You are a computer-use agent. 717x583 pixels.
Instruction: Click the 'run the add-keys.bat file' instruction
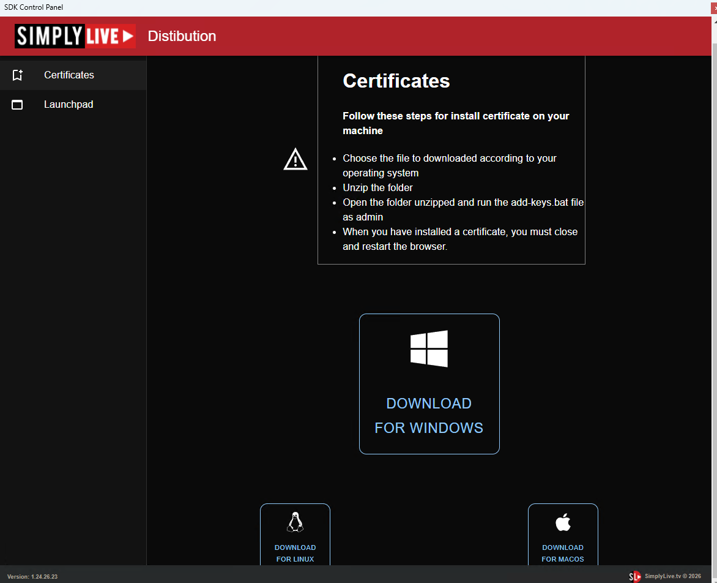(x=463, y=209)
